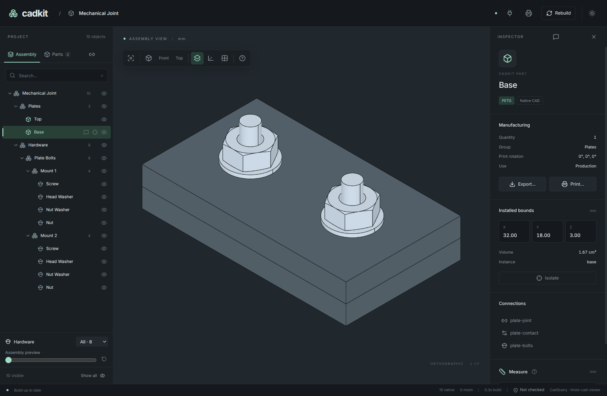Click the search magnifier icon
Image resolution: width=607 pixels, height=396 pixels.
coord(13,76)
